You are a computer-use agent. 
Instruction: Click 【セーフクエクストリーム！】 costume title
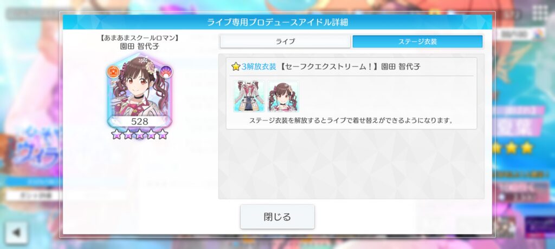click(328, 66)
